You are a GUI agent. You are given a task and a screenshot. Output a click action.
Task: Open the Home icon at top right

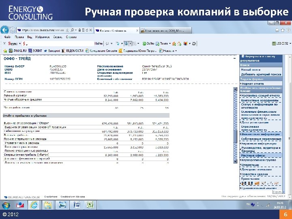coord(277,30)
